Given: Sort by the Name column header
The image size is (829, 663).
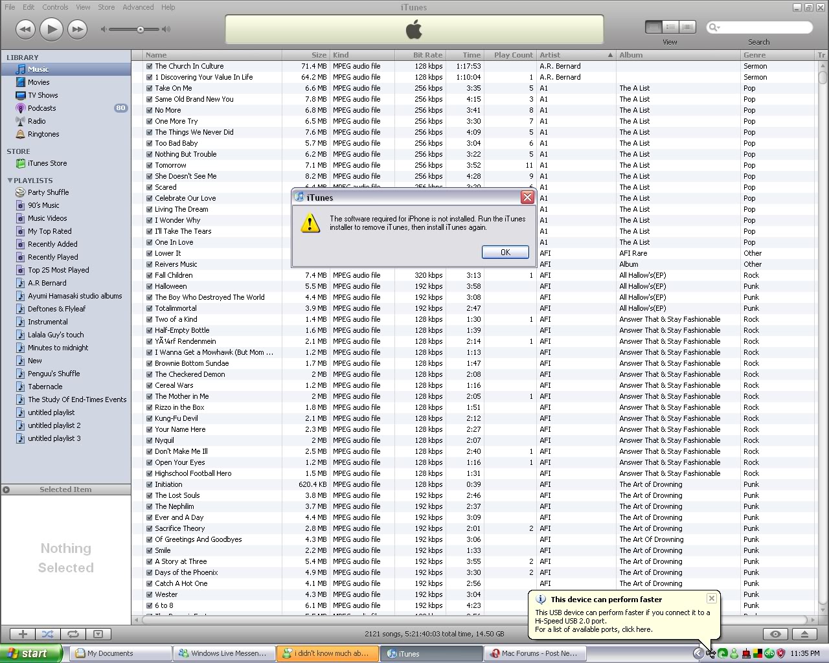Looking at the screenshot, I should (212, 55).
